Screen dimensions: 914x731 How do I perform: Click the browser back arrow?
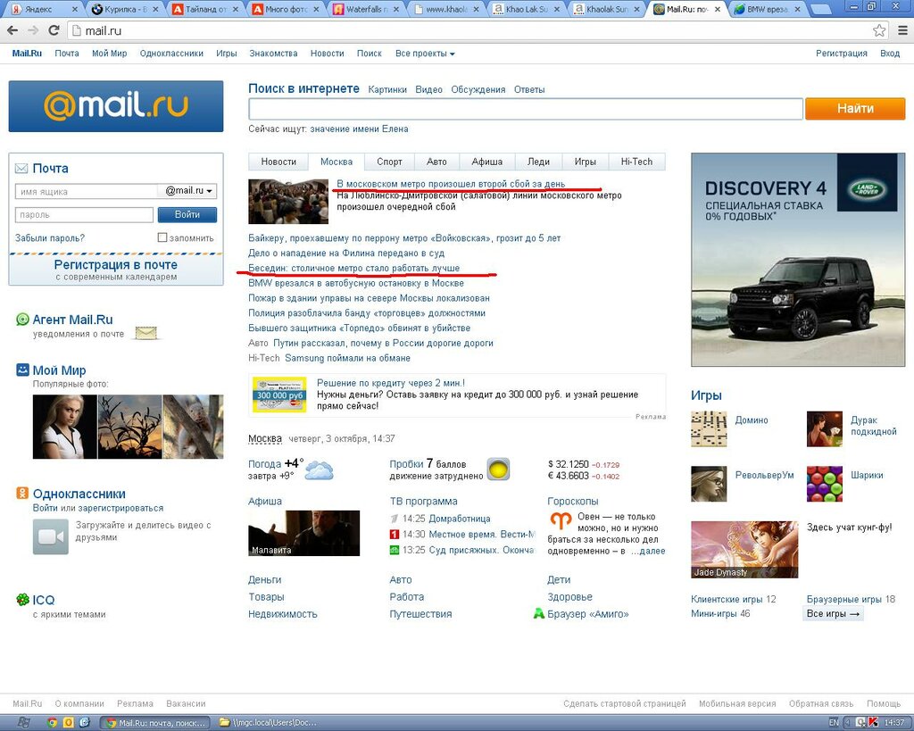pos(12,30)
